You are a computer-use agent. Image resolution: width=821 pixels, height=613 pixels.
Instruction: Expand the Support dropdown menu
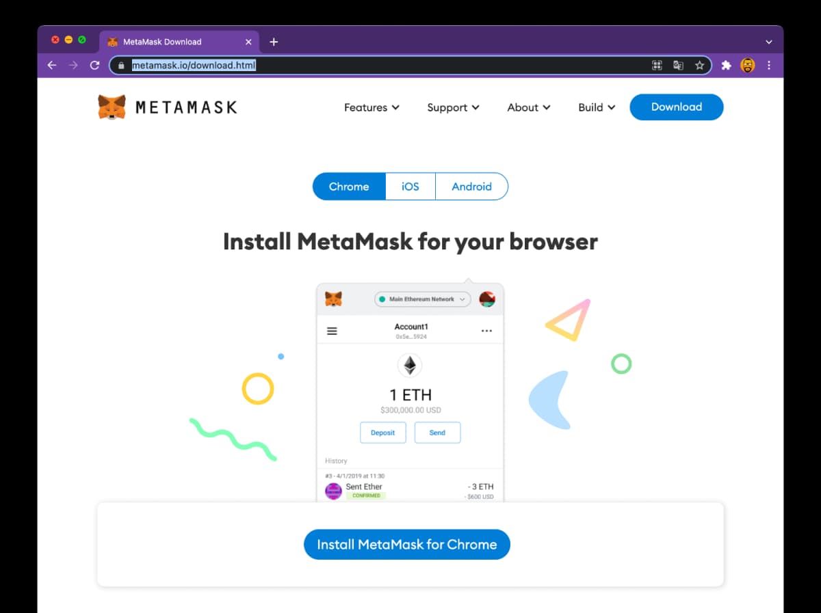click(453, 107)
